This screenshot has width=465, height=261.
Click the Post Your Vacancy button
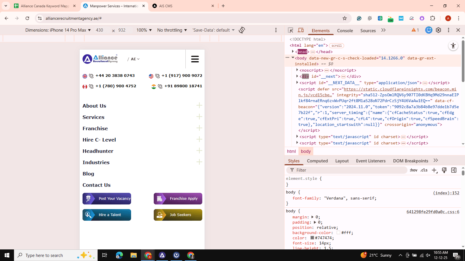[x=107, y=199]
